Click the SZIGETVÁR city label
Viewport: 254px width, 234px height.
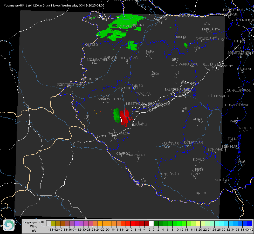170,174
